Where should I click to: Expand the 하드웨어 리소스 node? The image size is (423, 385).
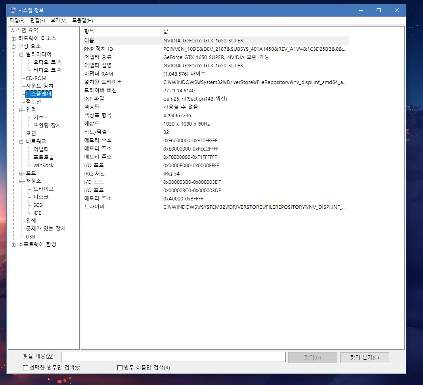[x=13, y=39]
